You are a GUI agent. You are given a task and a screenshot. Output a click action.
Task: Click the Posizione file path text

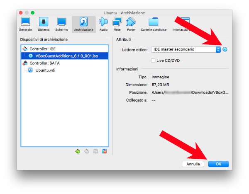[x=190, y=92]
